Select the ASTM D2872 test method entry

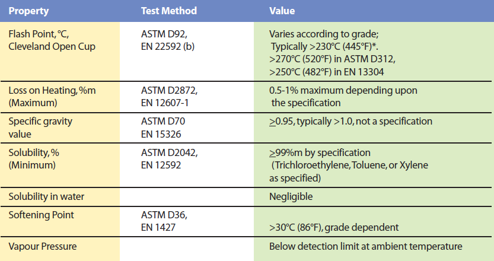coord(169,91)
